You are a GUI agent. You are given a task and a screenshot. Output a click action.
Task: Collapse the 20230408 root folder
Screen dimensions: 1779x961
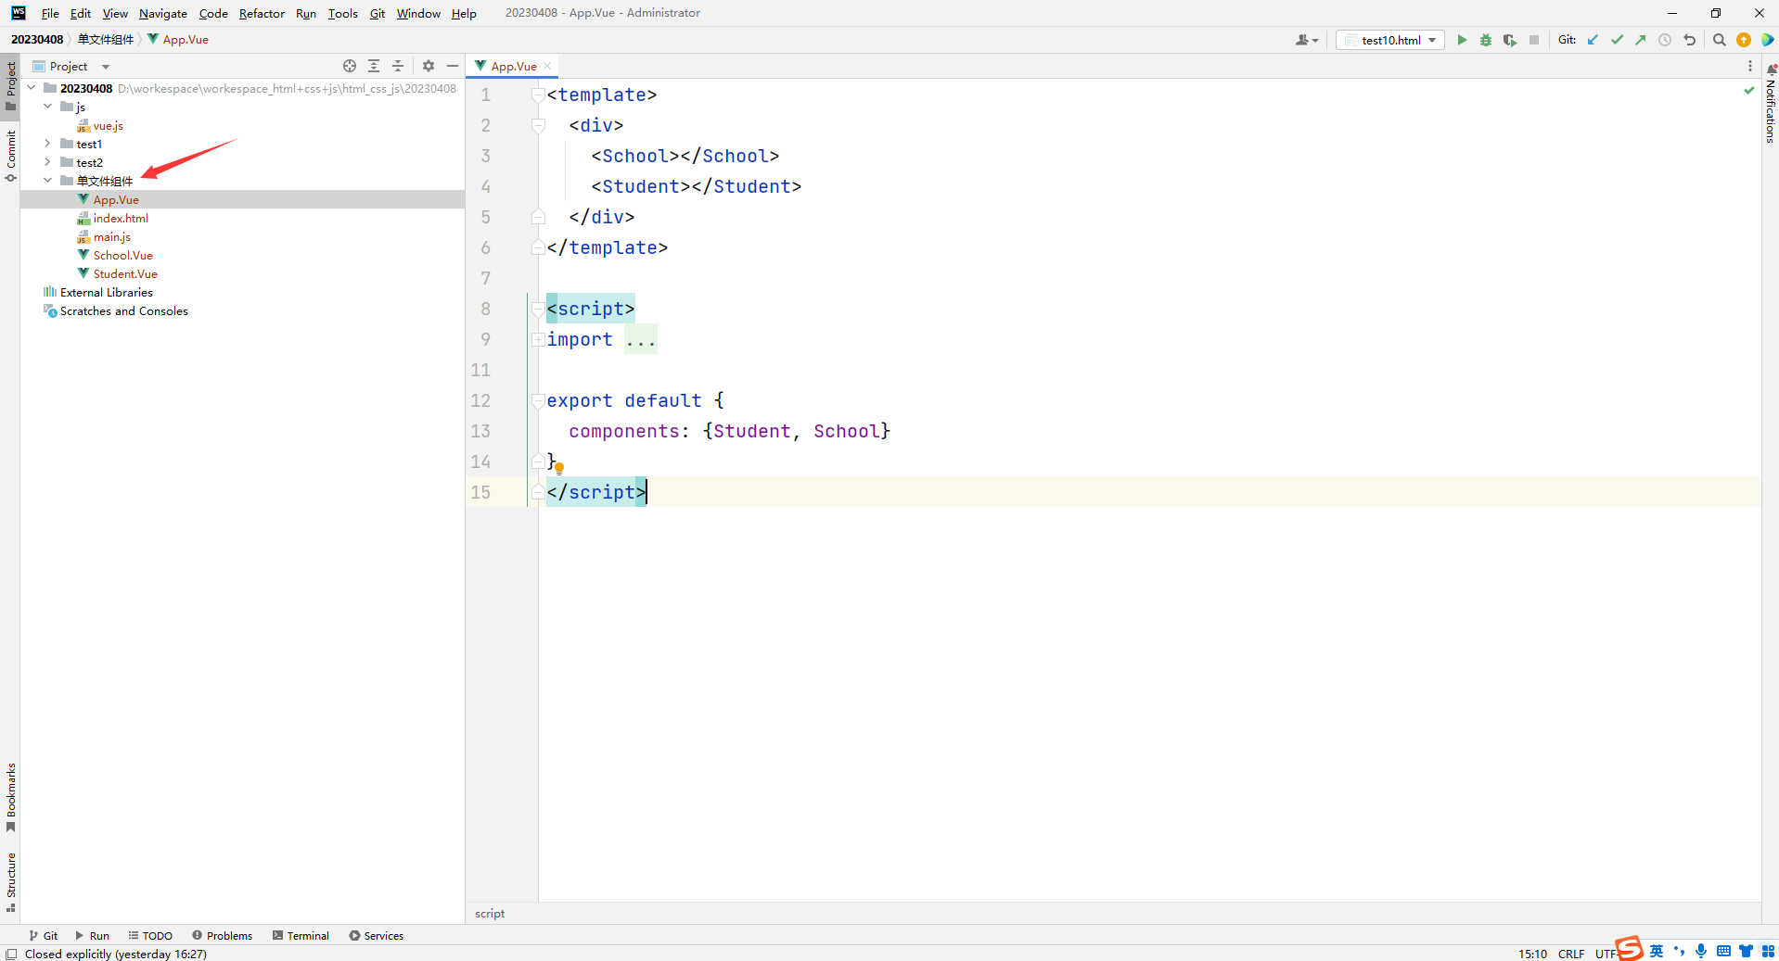tap(32, 88)
